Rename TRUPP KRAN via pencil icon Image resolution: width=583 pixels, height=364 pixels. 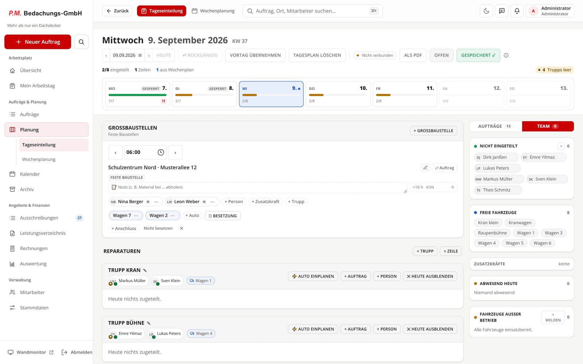click(145, 270)
